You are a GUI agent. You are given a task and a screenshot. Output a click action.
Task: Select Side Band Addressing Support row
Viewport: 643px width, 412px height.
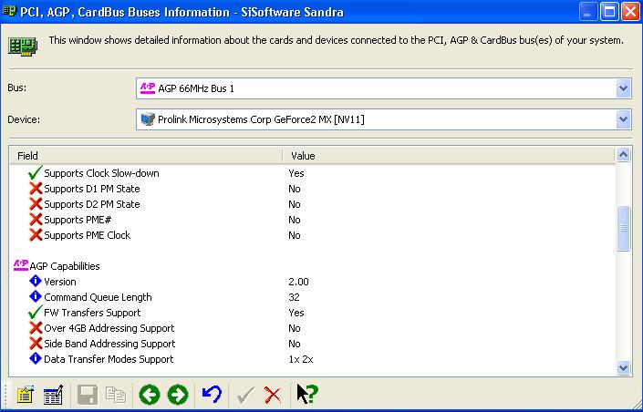click(312, 344)
